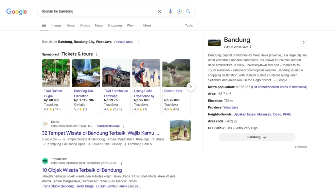
Task: Select the All results tab
Action: tap(44, 25)
